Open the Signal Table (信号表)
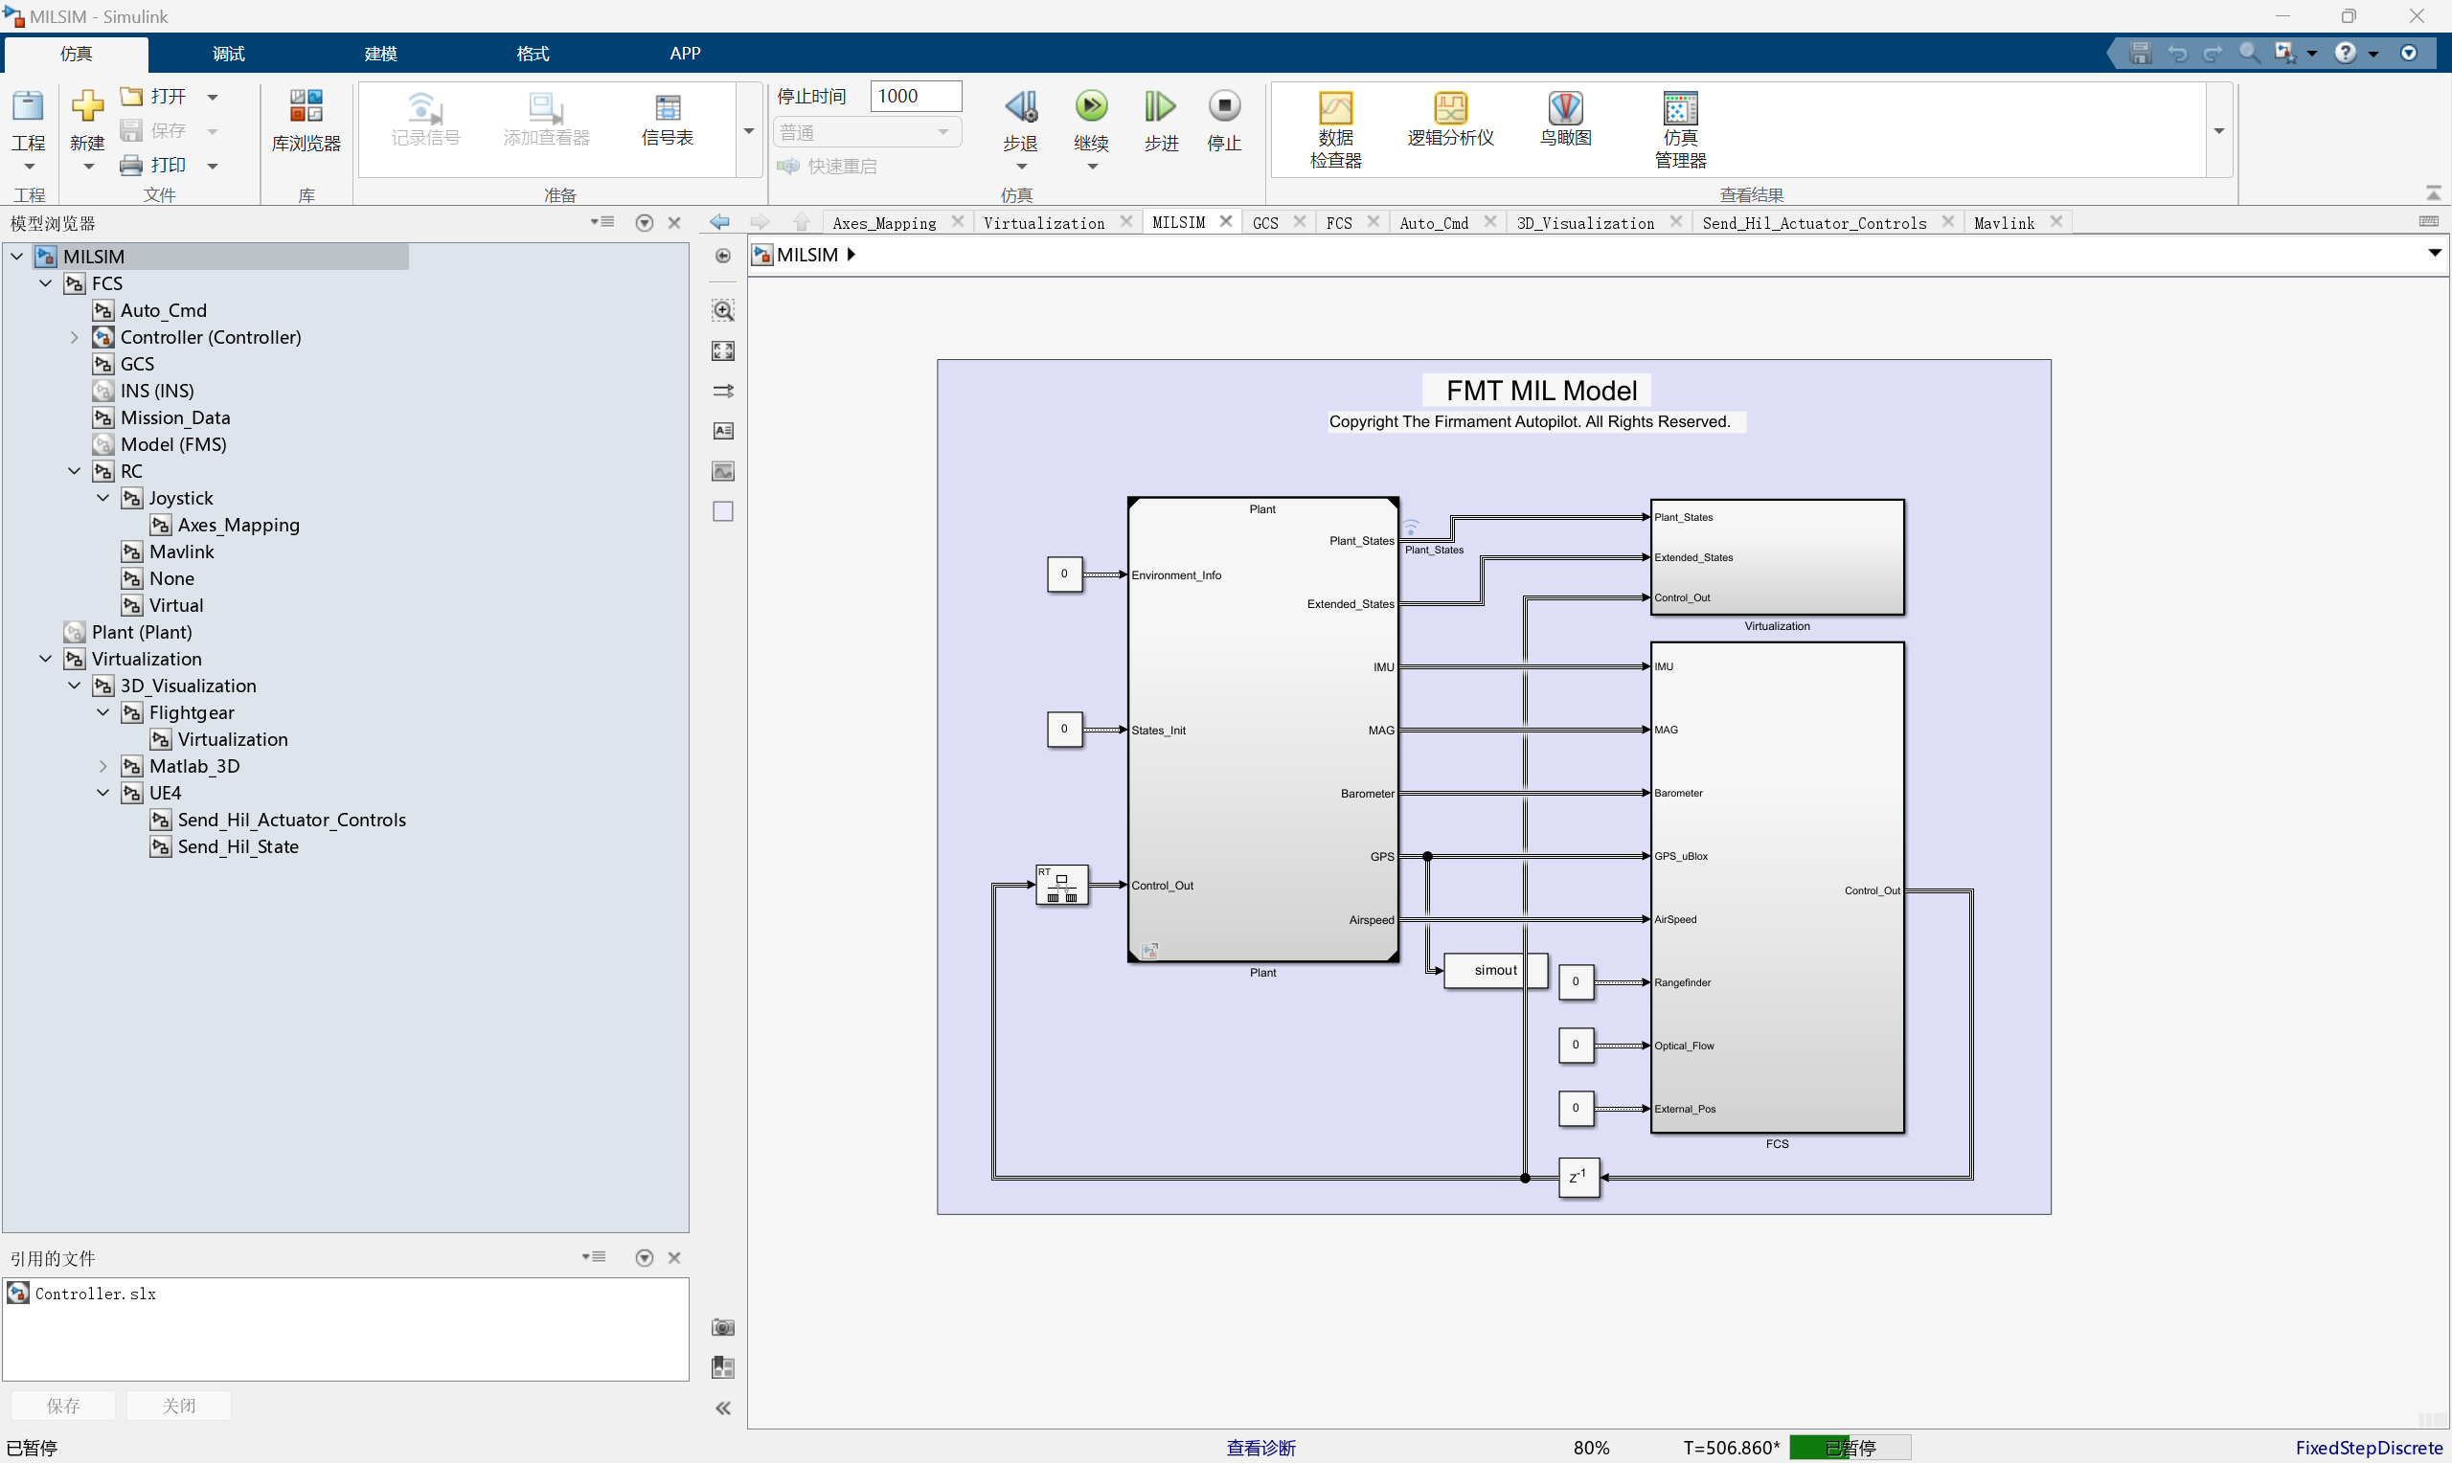Viewport: 2452px width, 1463px height. [x=668, y=121]
